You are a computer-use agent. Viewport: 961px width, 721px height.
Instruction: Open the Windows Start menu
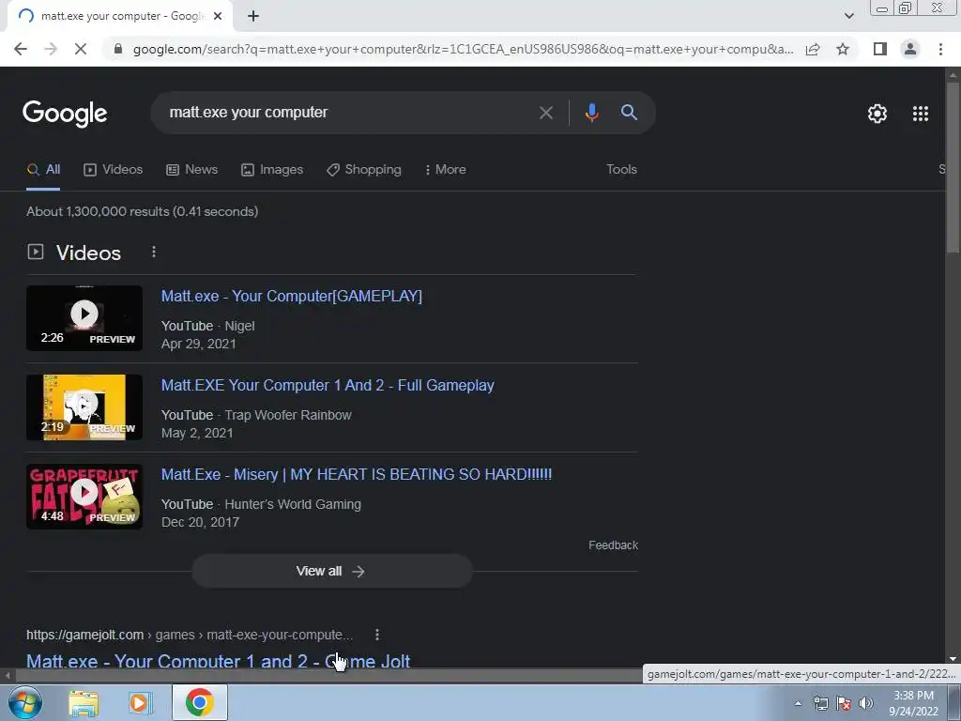tap(23, 702)
